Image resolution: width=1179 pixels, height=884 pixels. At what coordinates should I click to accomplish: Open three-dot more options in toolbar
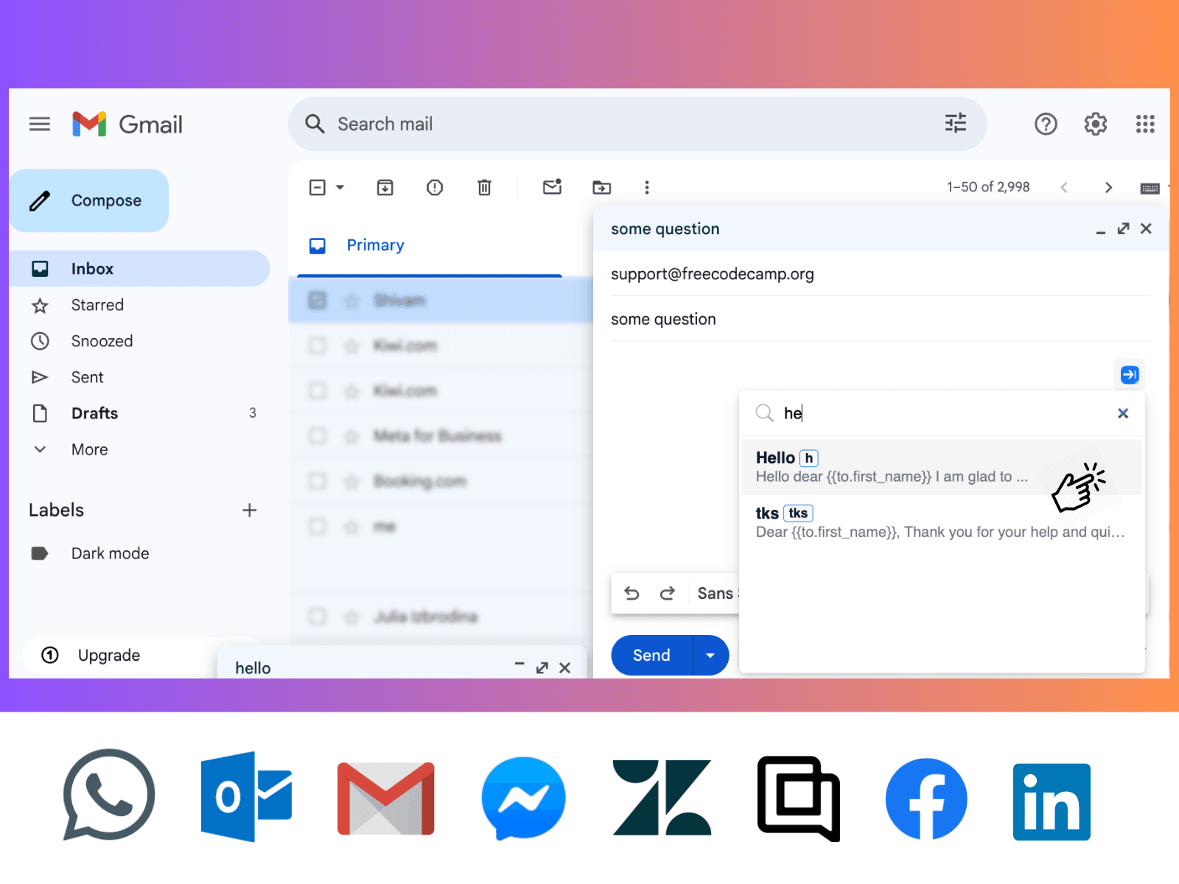[647, 187]
